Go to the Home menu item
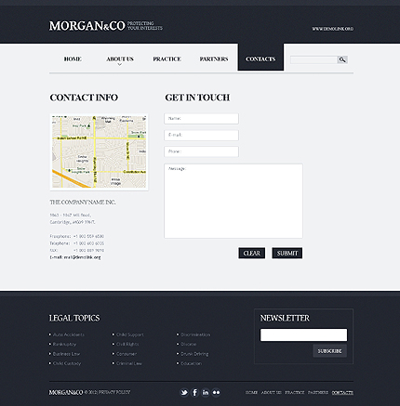 [x=73, y=59]
